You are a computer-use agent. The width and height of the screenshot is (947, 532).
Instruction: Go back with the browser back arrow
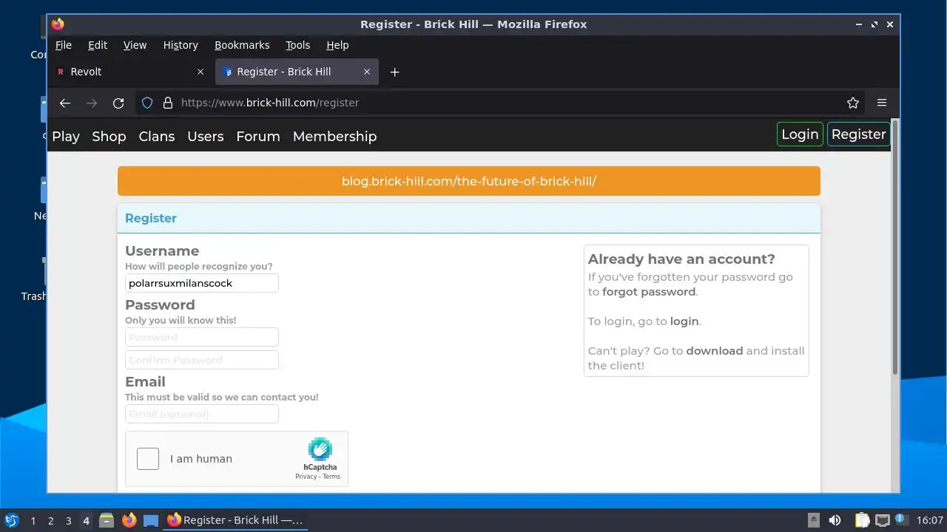pos(65,103)
